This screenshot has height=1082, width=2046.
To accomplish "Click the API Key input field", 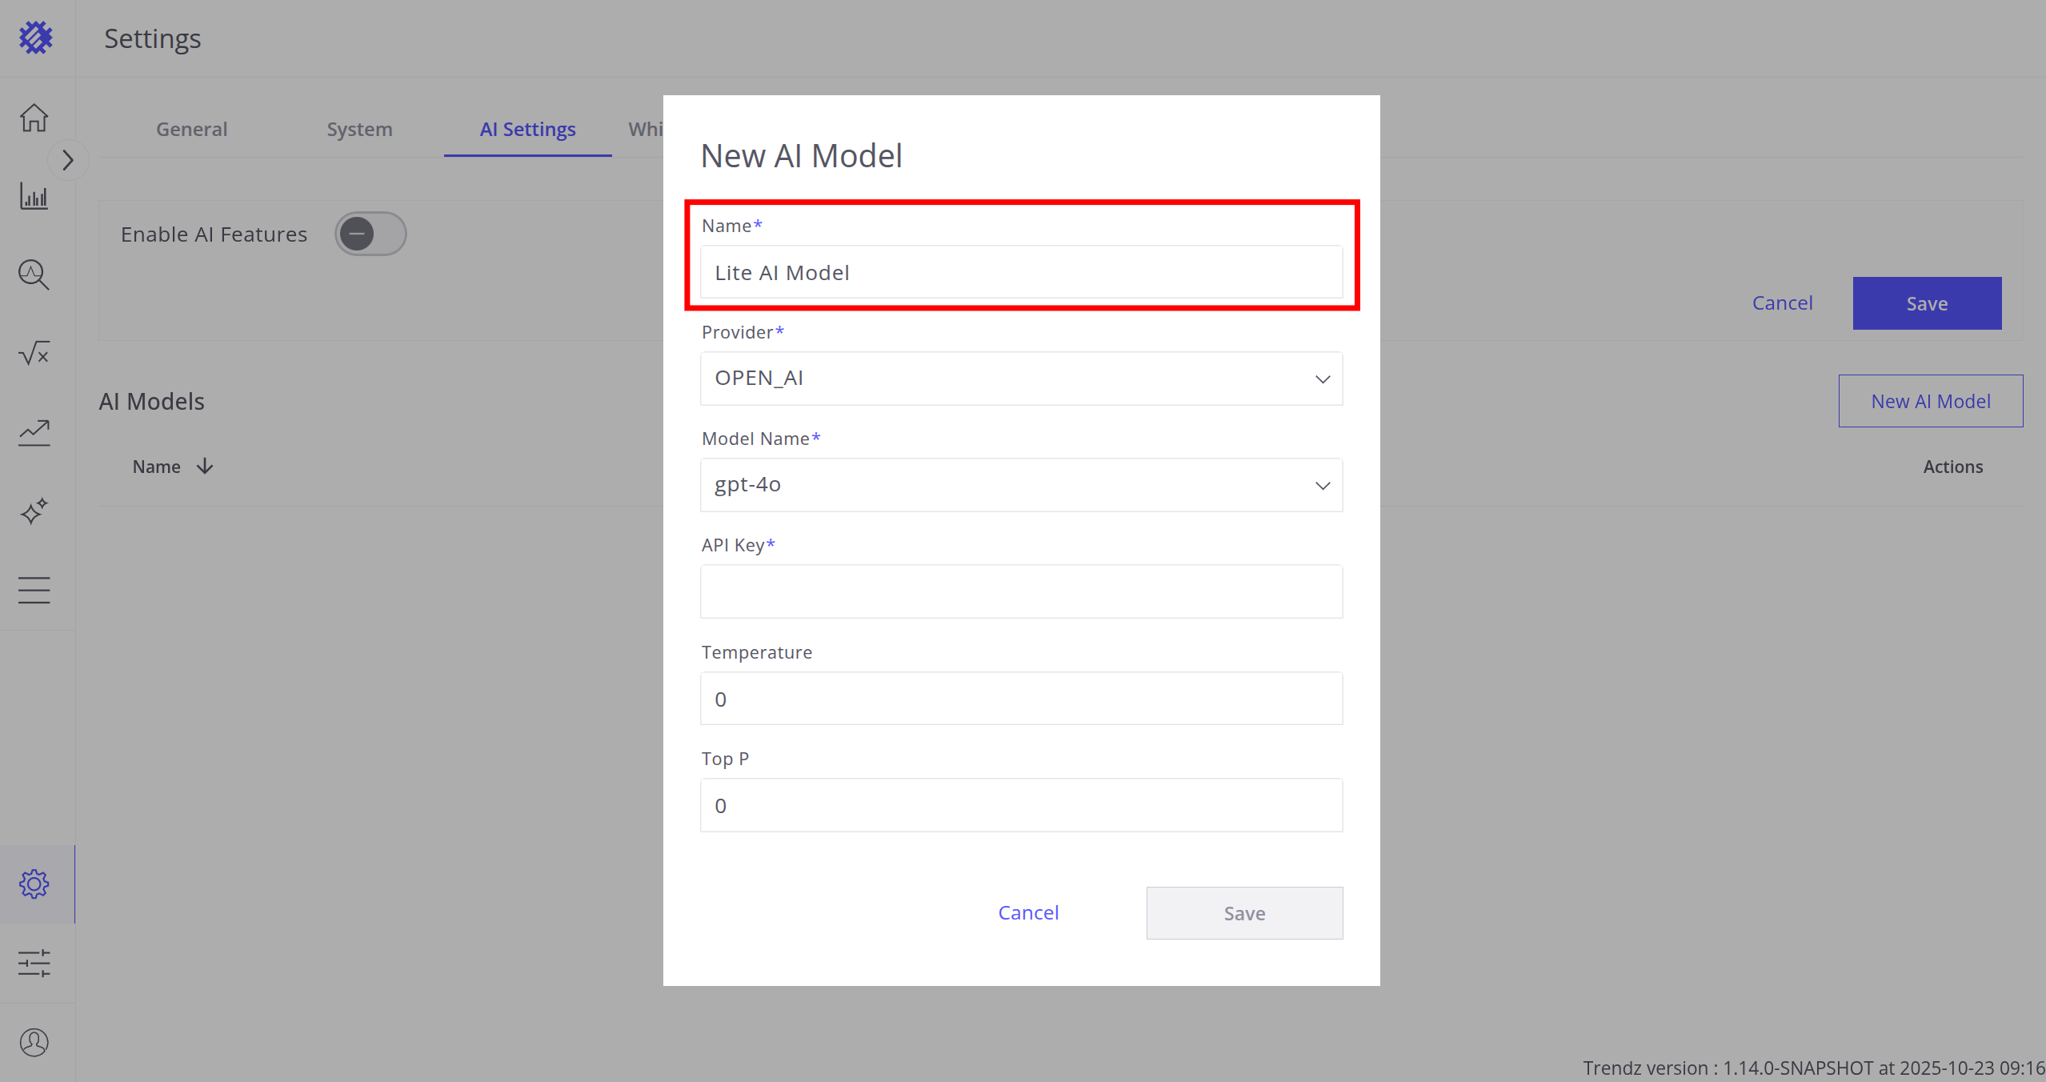I will 1021,591.
